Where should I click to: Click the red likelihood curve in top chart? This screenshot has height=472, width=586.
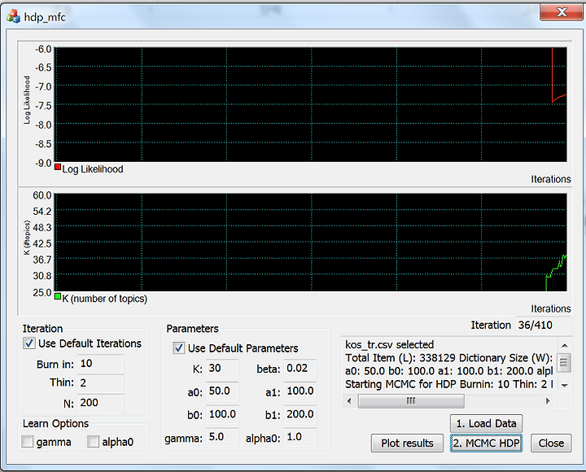tap(553, 75)
